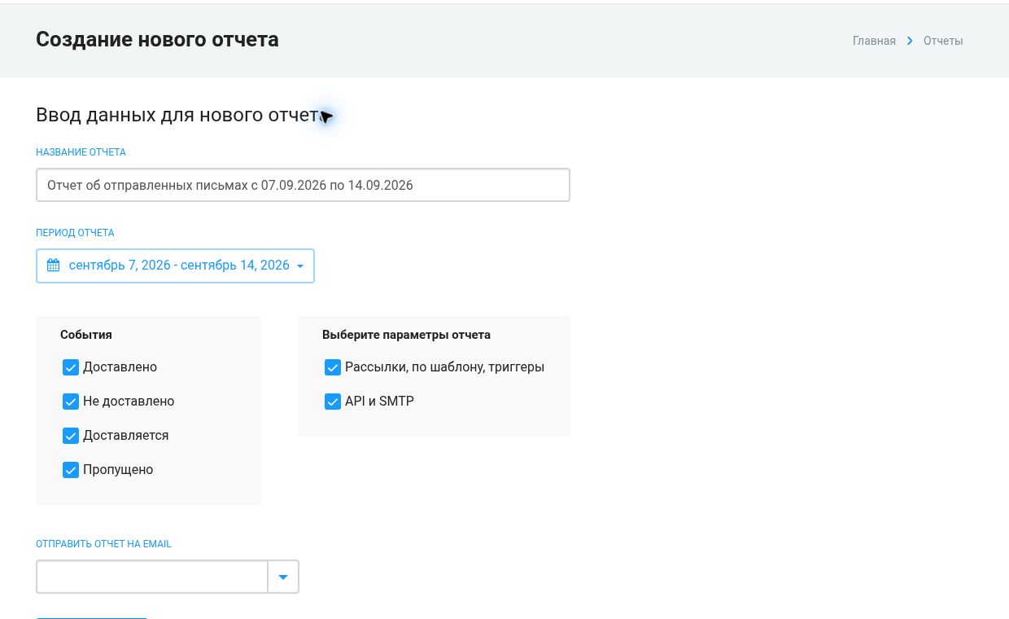Open Отчеты breadcrumb link
This screenshot has width=1009, height=619.
(x=943, y=41)
